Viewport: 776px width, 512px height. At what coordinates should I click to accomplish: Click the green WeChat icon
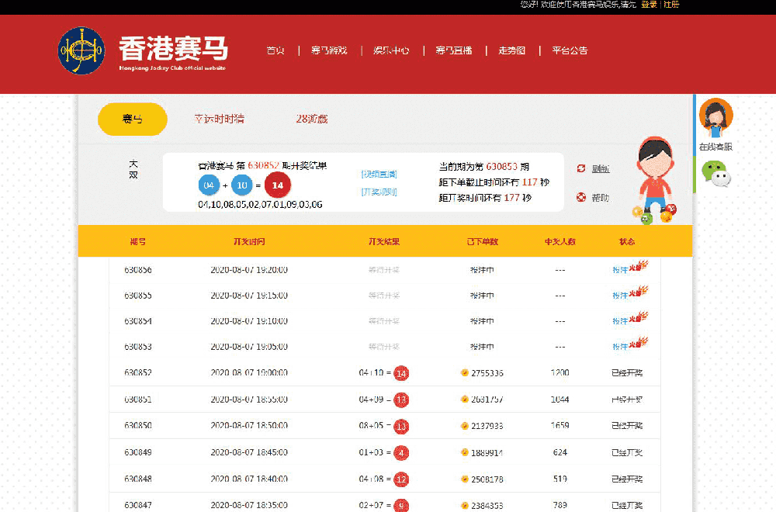tap(715, 175)
